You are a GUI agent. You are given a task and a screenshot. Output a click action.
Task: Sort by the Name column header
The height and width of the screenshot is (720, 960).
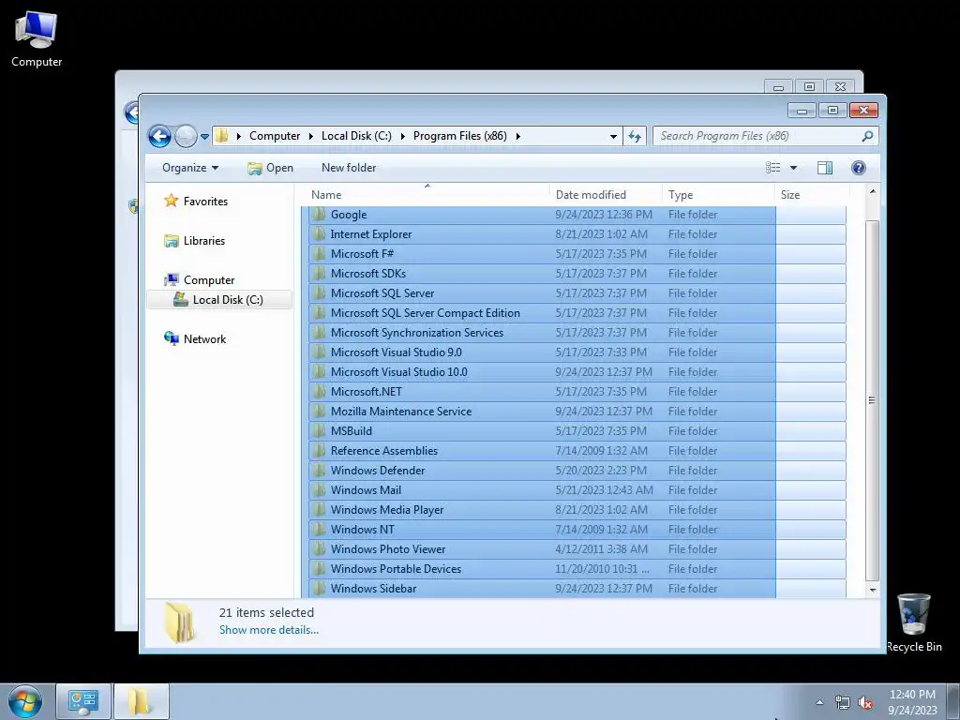point(427,195)
